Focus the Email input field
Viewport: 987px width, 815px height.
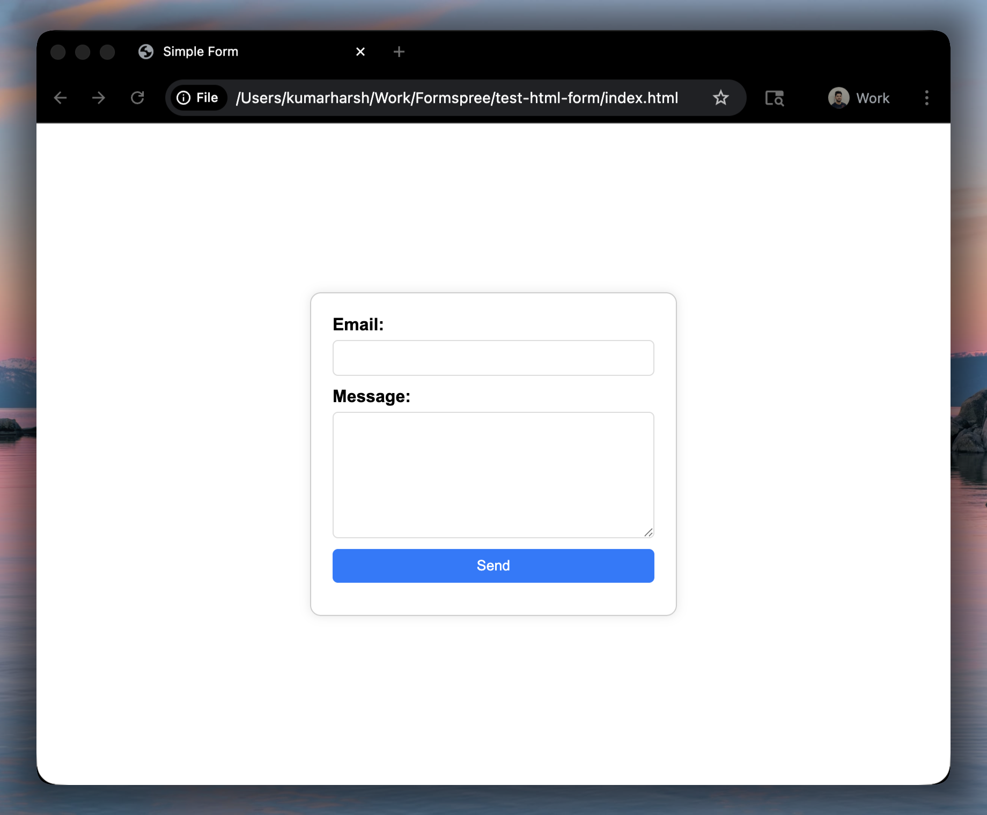493,358
